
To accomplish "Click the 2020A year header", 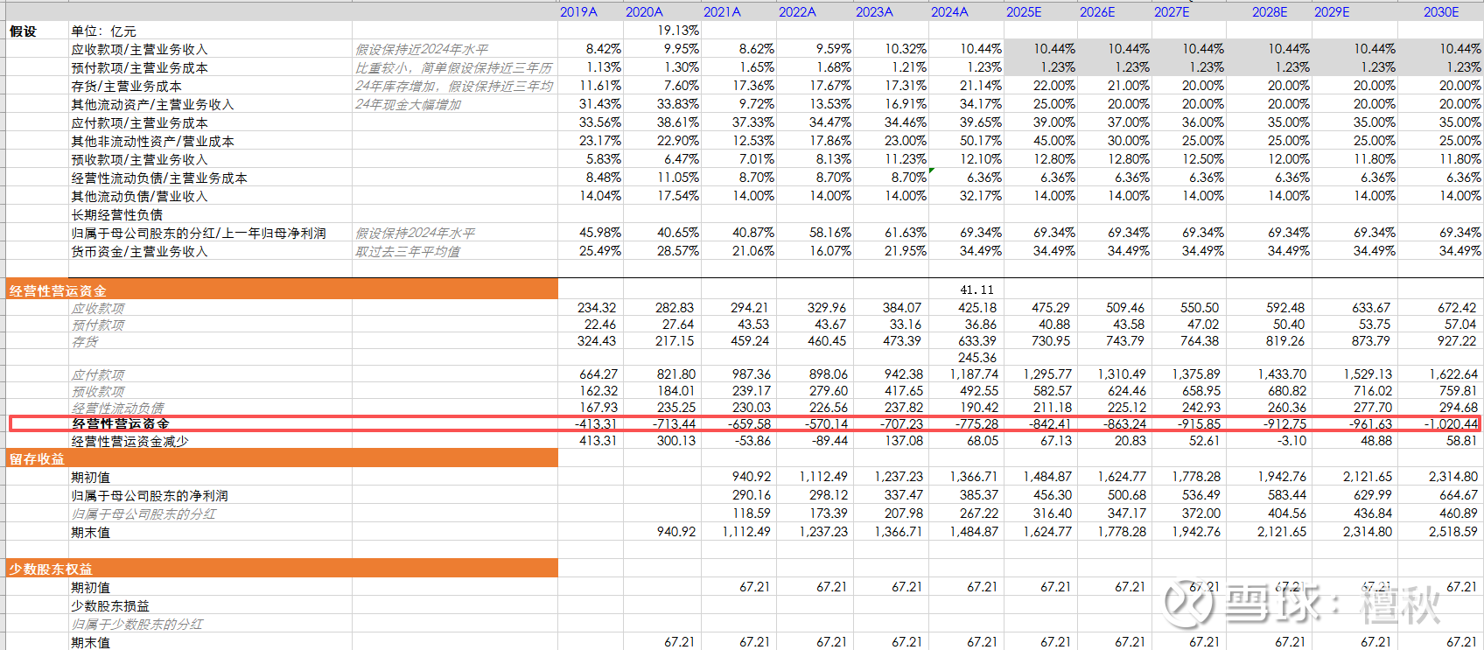I will coord(644,12).
